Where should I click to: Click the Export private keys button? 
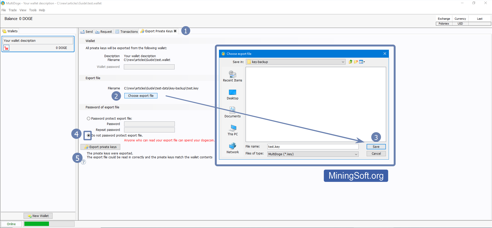coord(100,147)
